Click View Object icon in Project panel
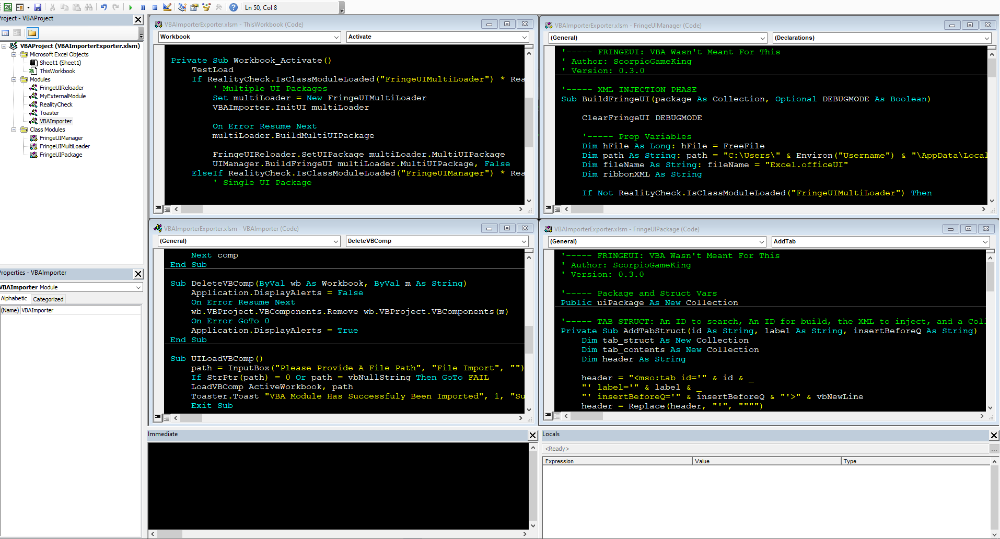The width and height of the screenshot is (1000, 539). tap(17, 33)
